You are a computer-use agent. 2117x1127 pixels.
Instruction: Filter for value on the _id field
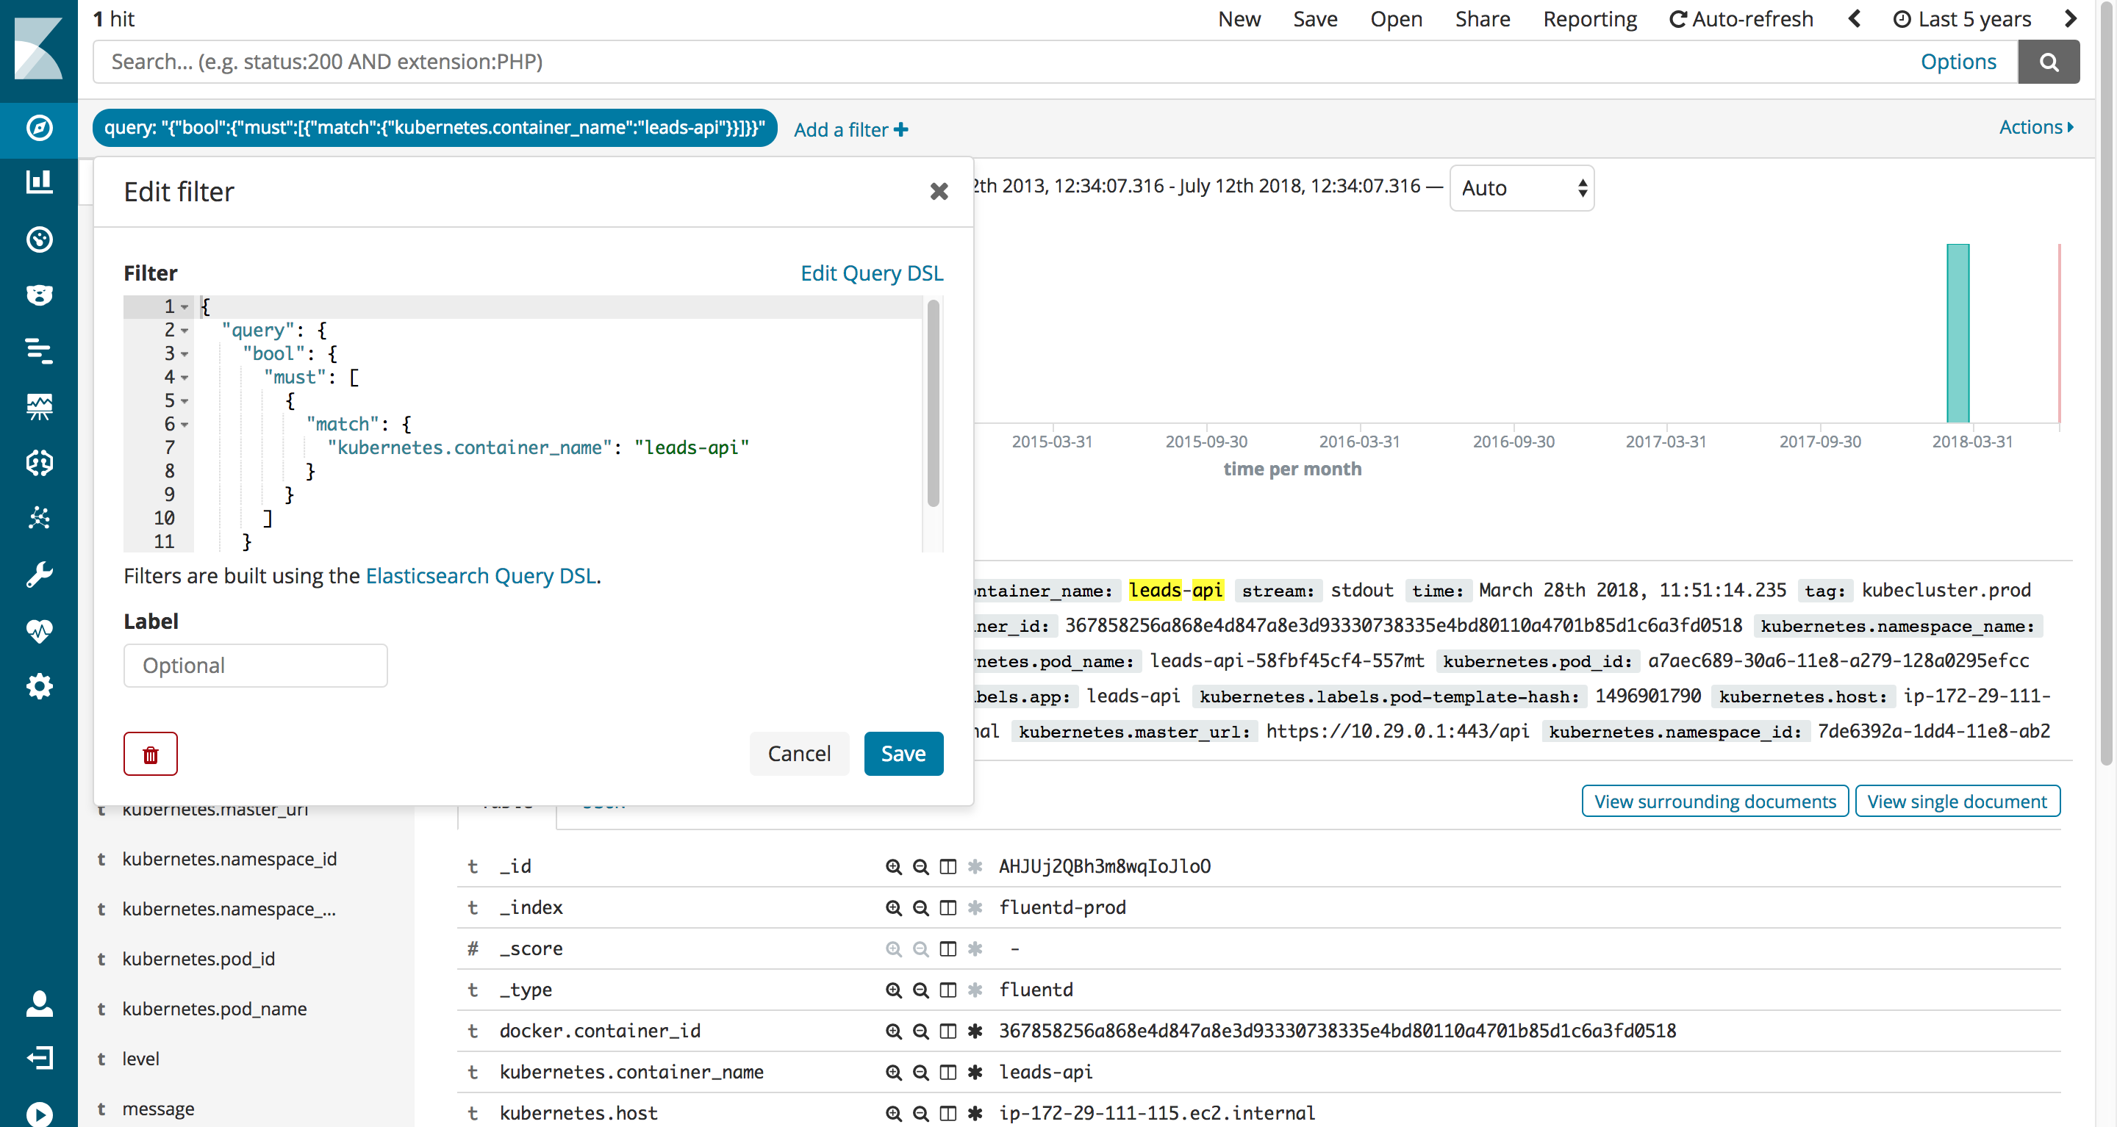click(892, 865)
